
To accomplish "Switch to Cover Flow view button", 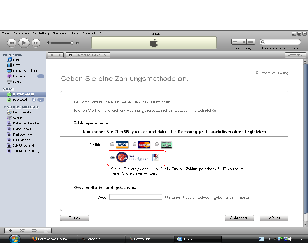I will click(251, 42).
